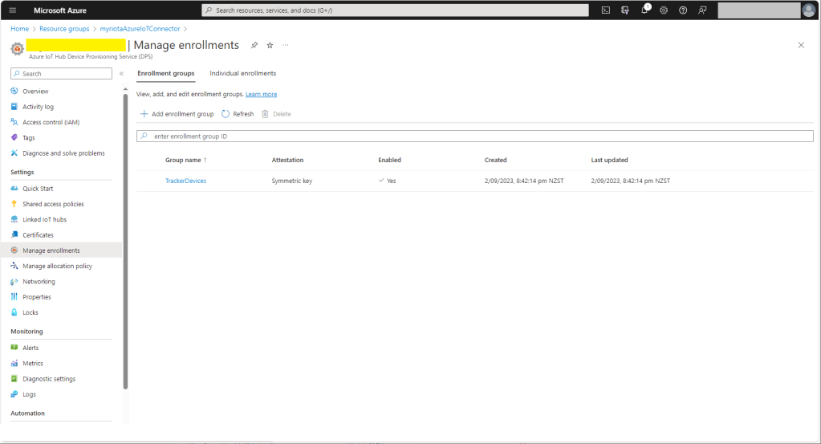
Task: Click Add enrollment group button
Action: [177, 114]
